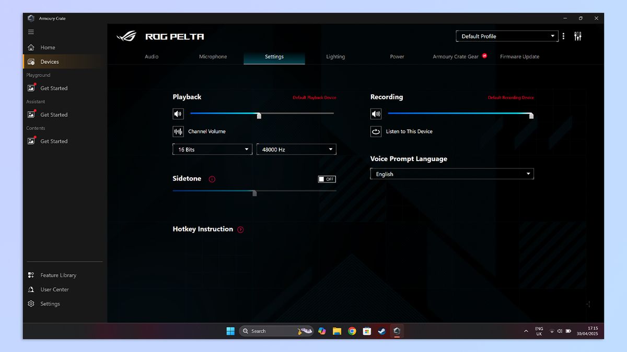Click the three-dot options icon beside Default Profile
Screen dimensions: 627x352
[x=563, y=36]
